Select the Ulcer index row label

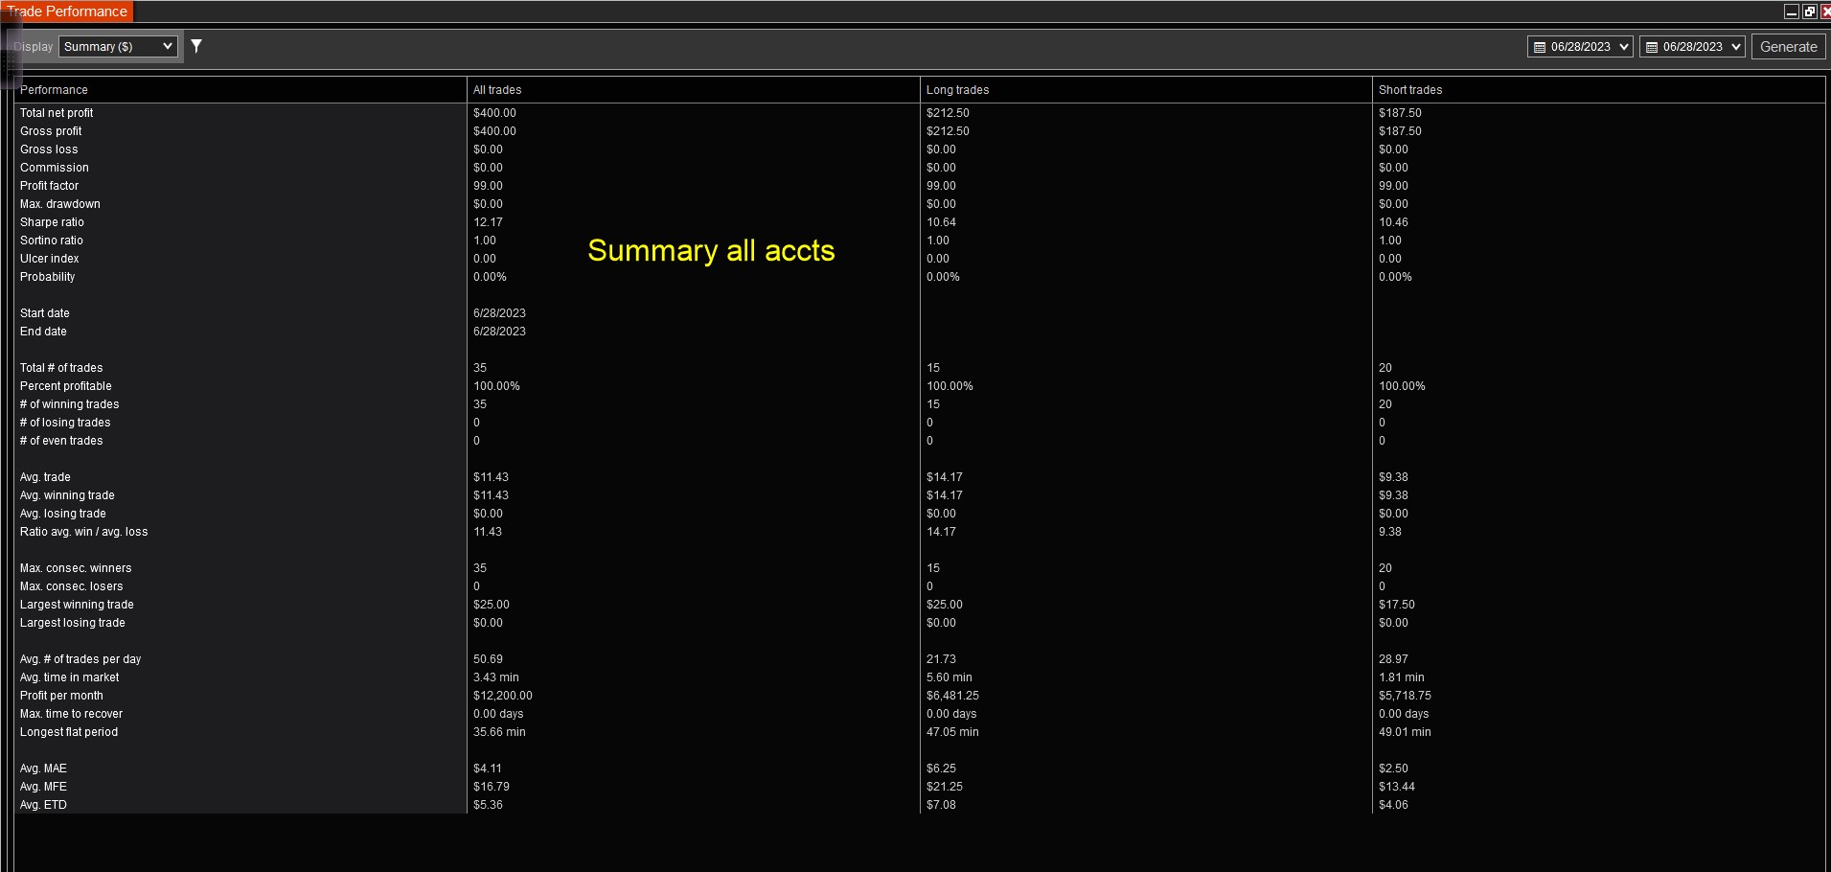[x=50, y=259]
